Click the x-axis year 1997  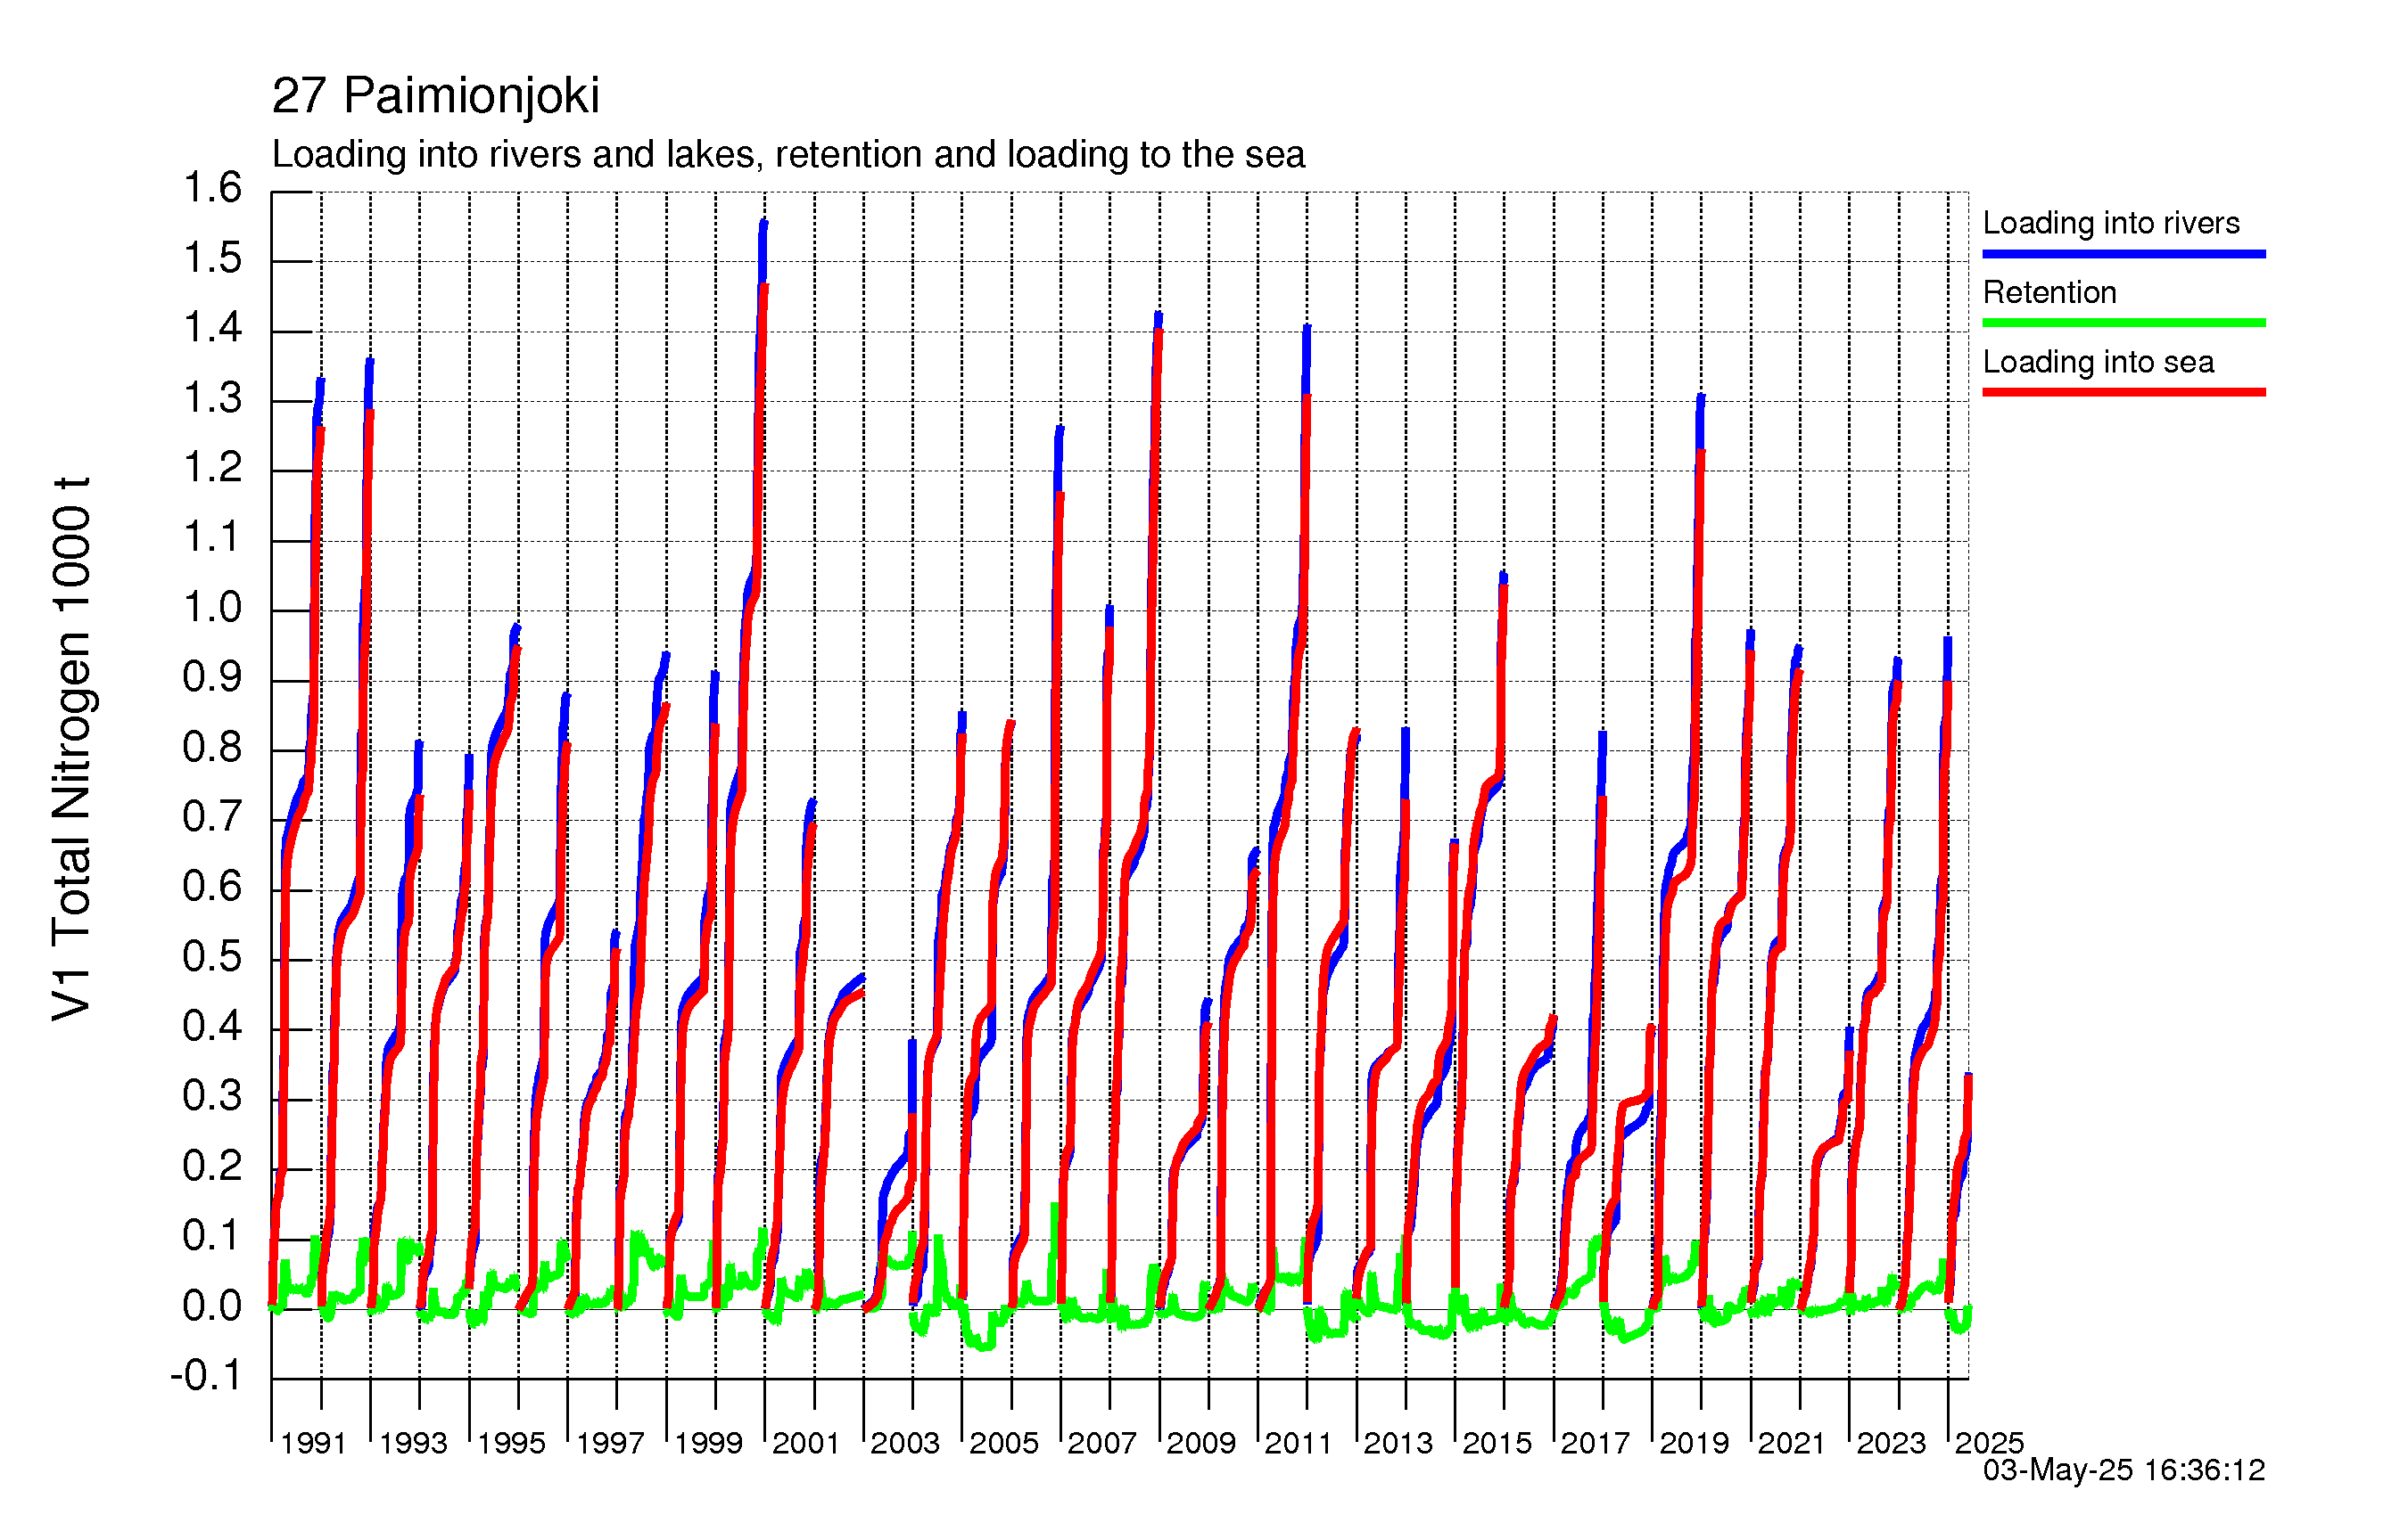[x=610, y=1443]
